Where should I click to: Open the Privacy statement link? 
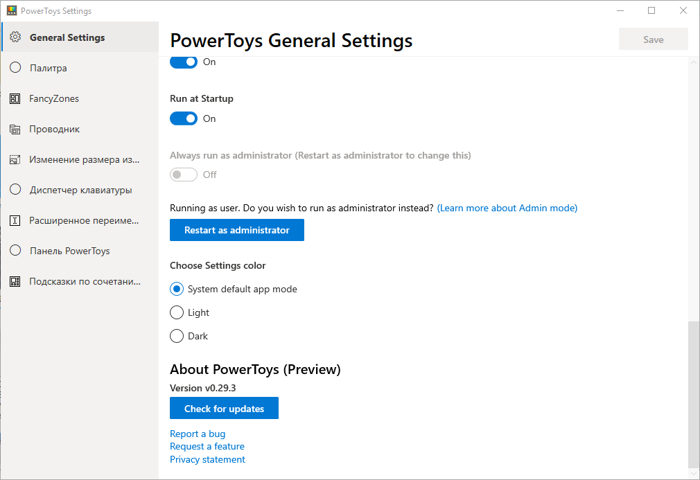click(207, 459)
